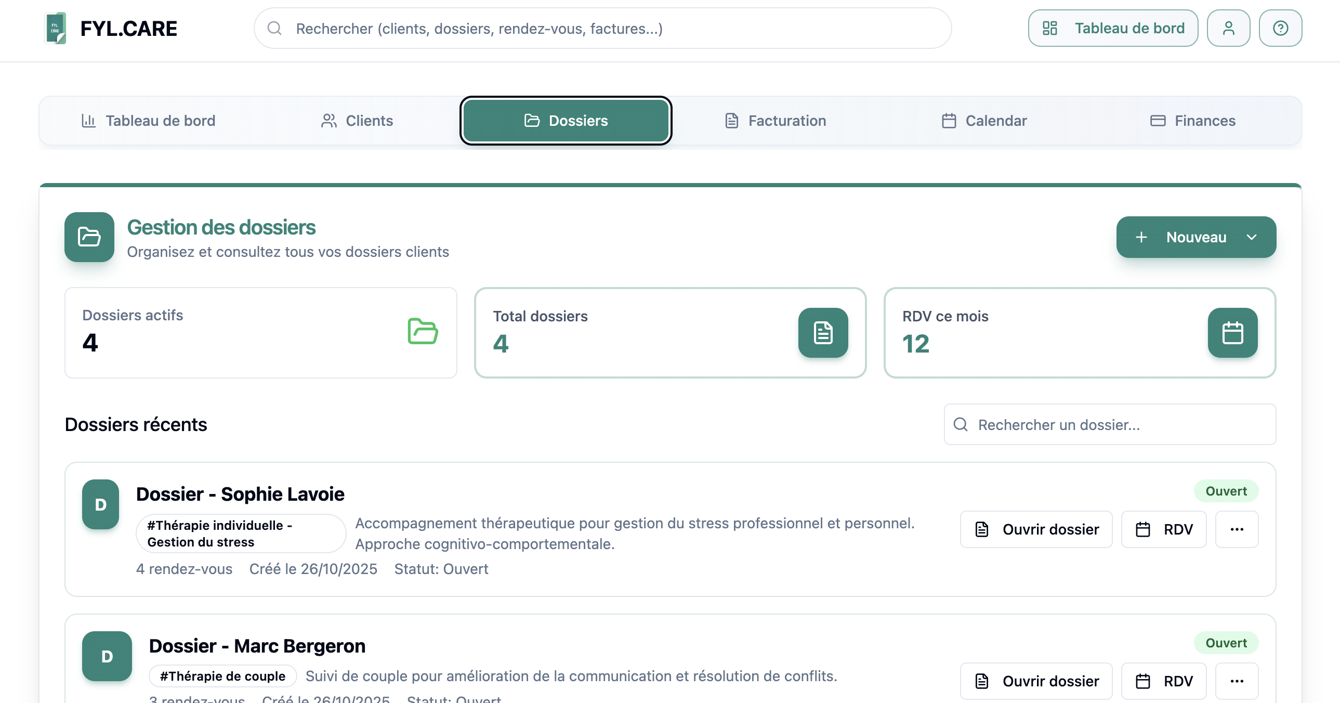Image resolution: width=1340 pixels, height=703 pixels.
Task: Click the FYL.CARE logo
Action: 56,28
